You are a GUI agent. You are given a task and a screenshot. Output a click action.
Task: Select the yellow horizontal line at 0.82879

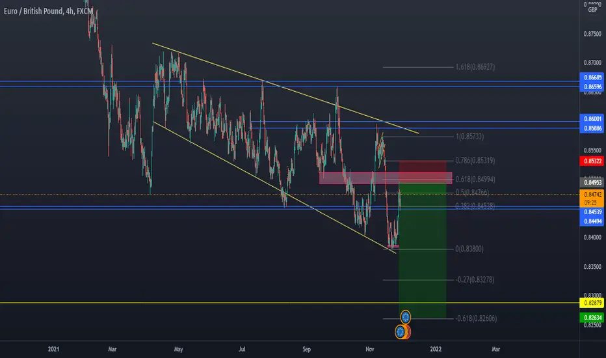pyautogui.click(x=290, y=303)
